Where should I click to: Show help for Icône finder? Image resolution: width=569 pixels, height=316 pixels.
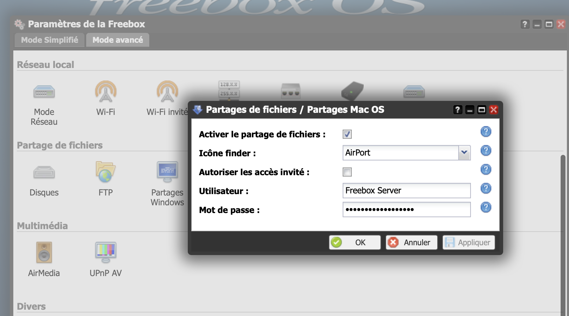coord(486,151)
